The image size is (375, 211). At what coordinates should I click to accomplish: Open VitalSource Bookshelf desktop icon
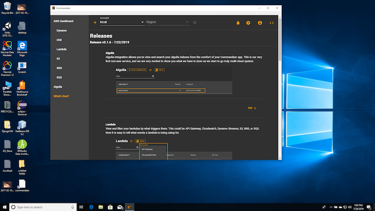click(22, 88)
